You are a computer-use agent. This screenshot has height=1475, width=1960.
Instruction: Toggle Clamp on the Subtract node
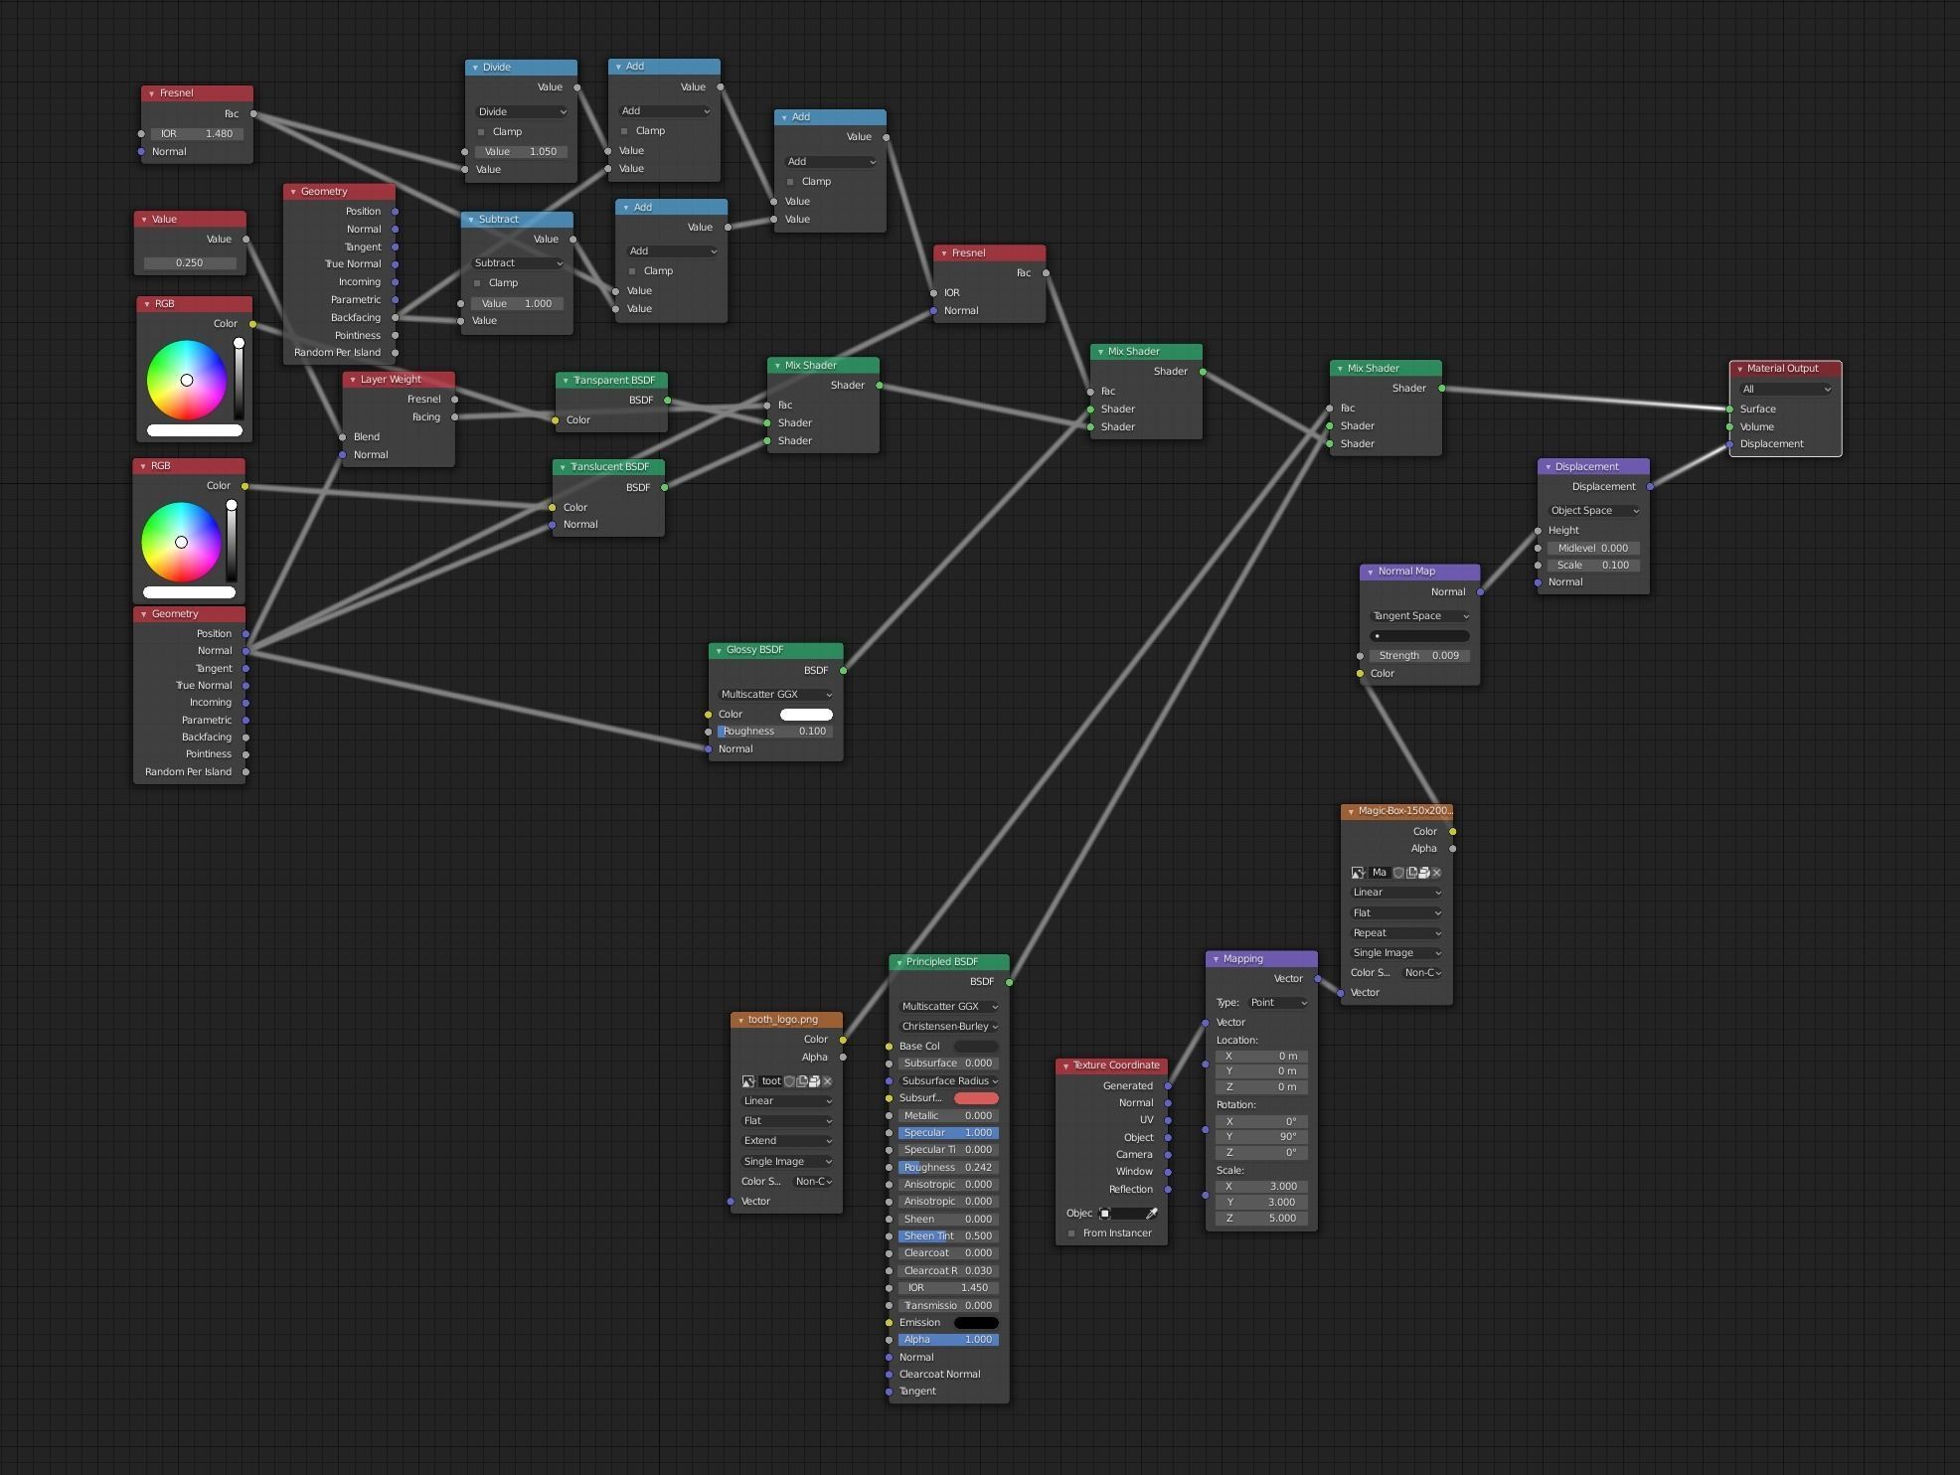coord(478,283)
